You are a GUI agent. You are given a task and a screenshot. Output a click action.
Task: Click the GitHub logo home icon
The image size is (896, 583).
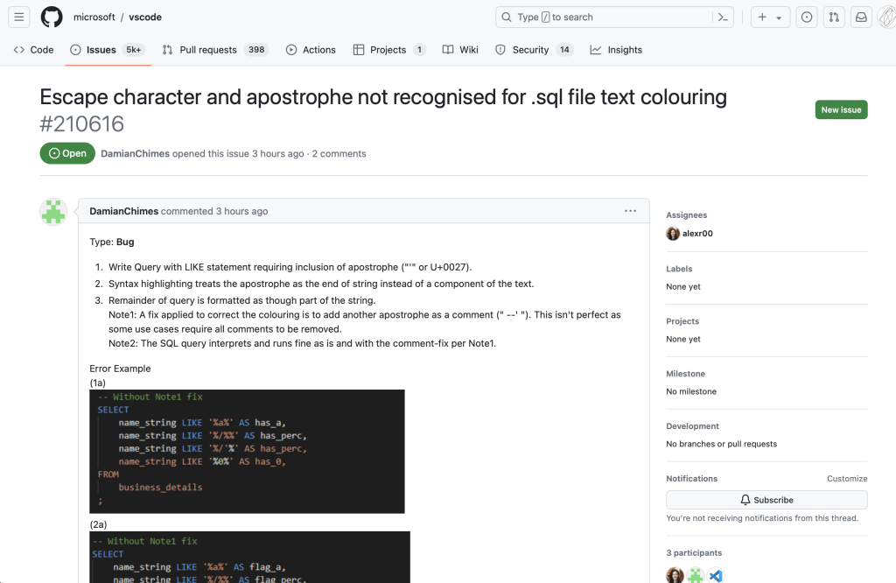(x=52, y=18)
